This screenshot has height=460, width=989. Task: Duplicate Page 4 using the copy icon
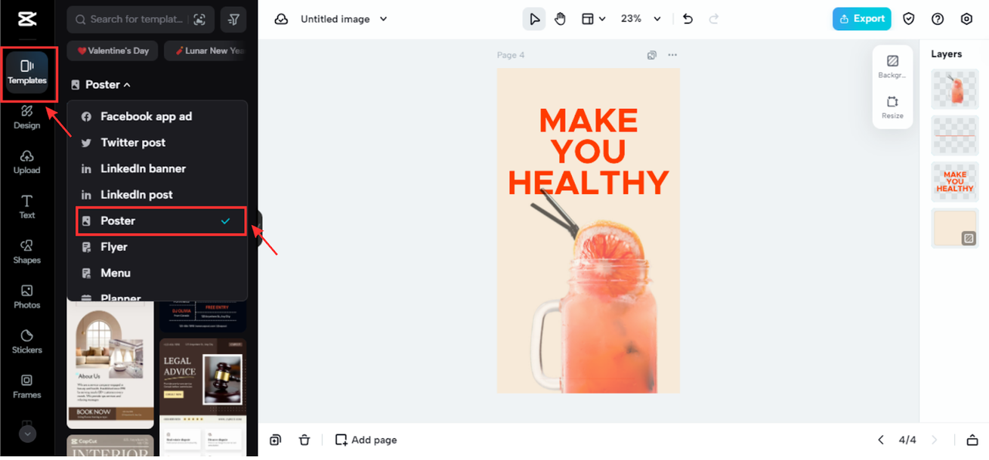coord(652,55)
